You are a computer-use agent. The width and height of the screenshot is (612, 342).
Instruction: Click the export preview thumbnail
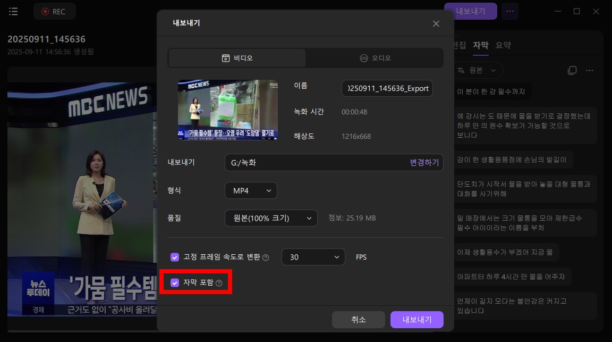(228, 110)
